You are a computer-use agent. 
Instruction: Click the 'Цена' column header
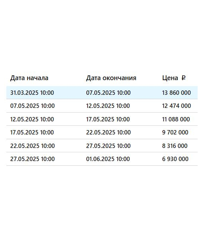tap(170, 78)
